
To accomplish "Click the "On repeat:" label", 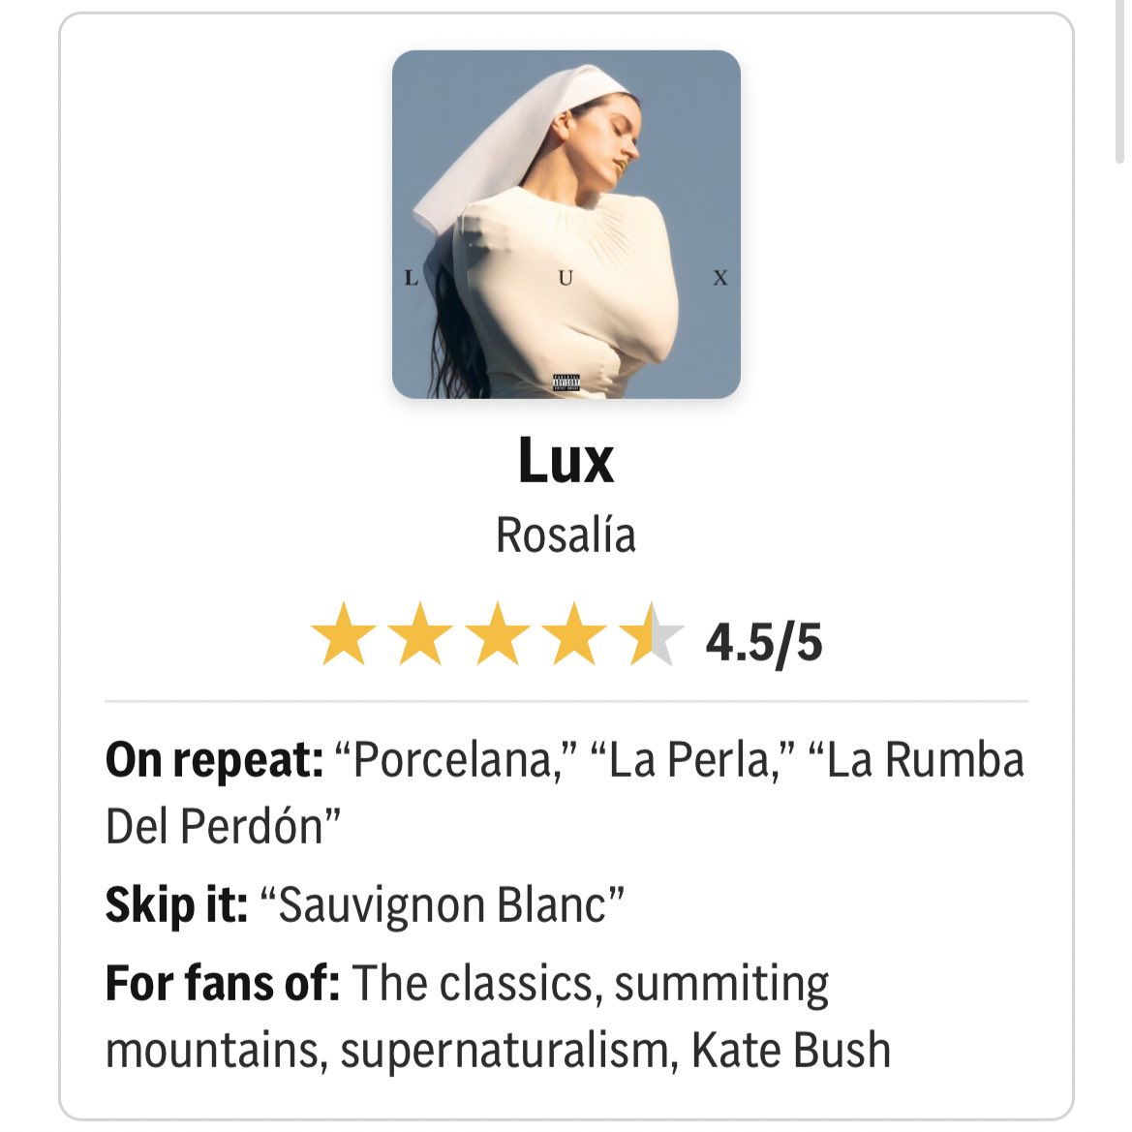I will pos(214,760).
